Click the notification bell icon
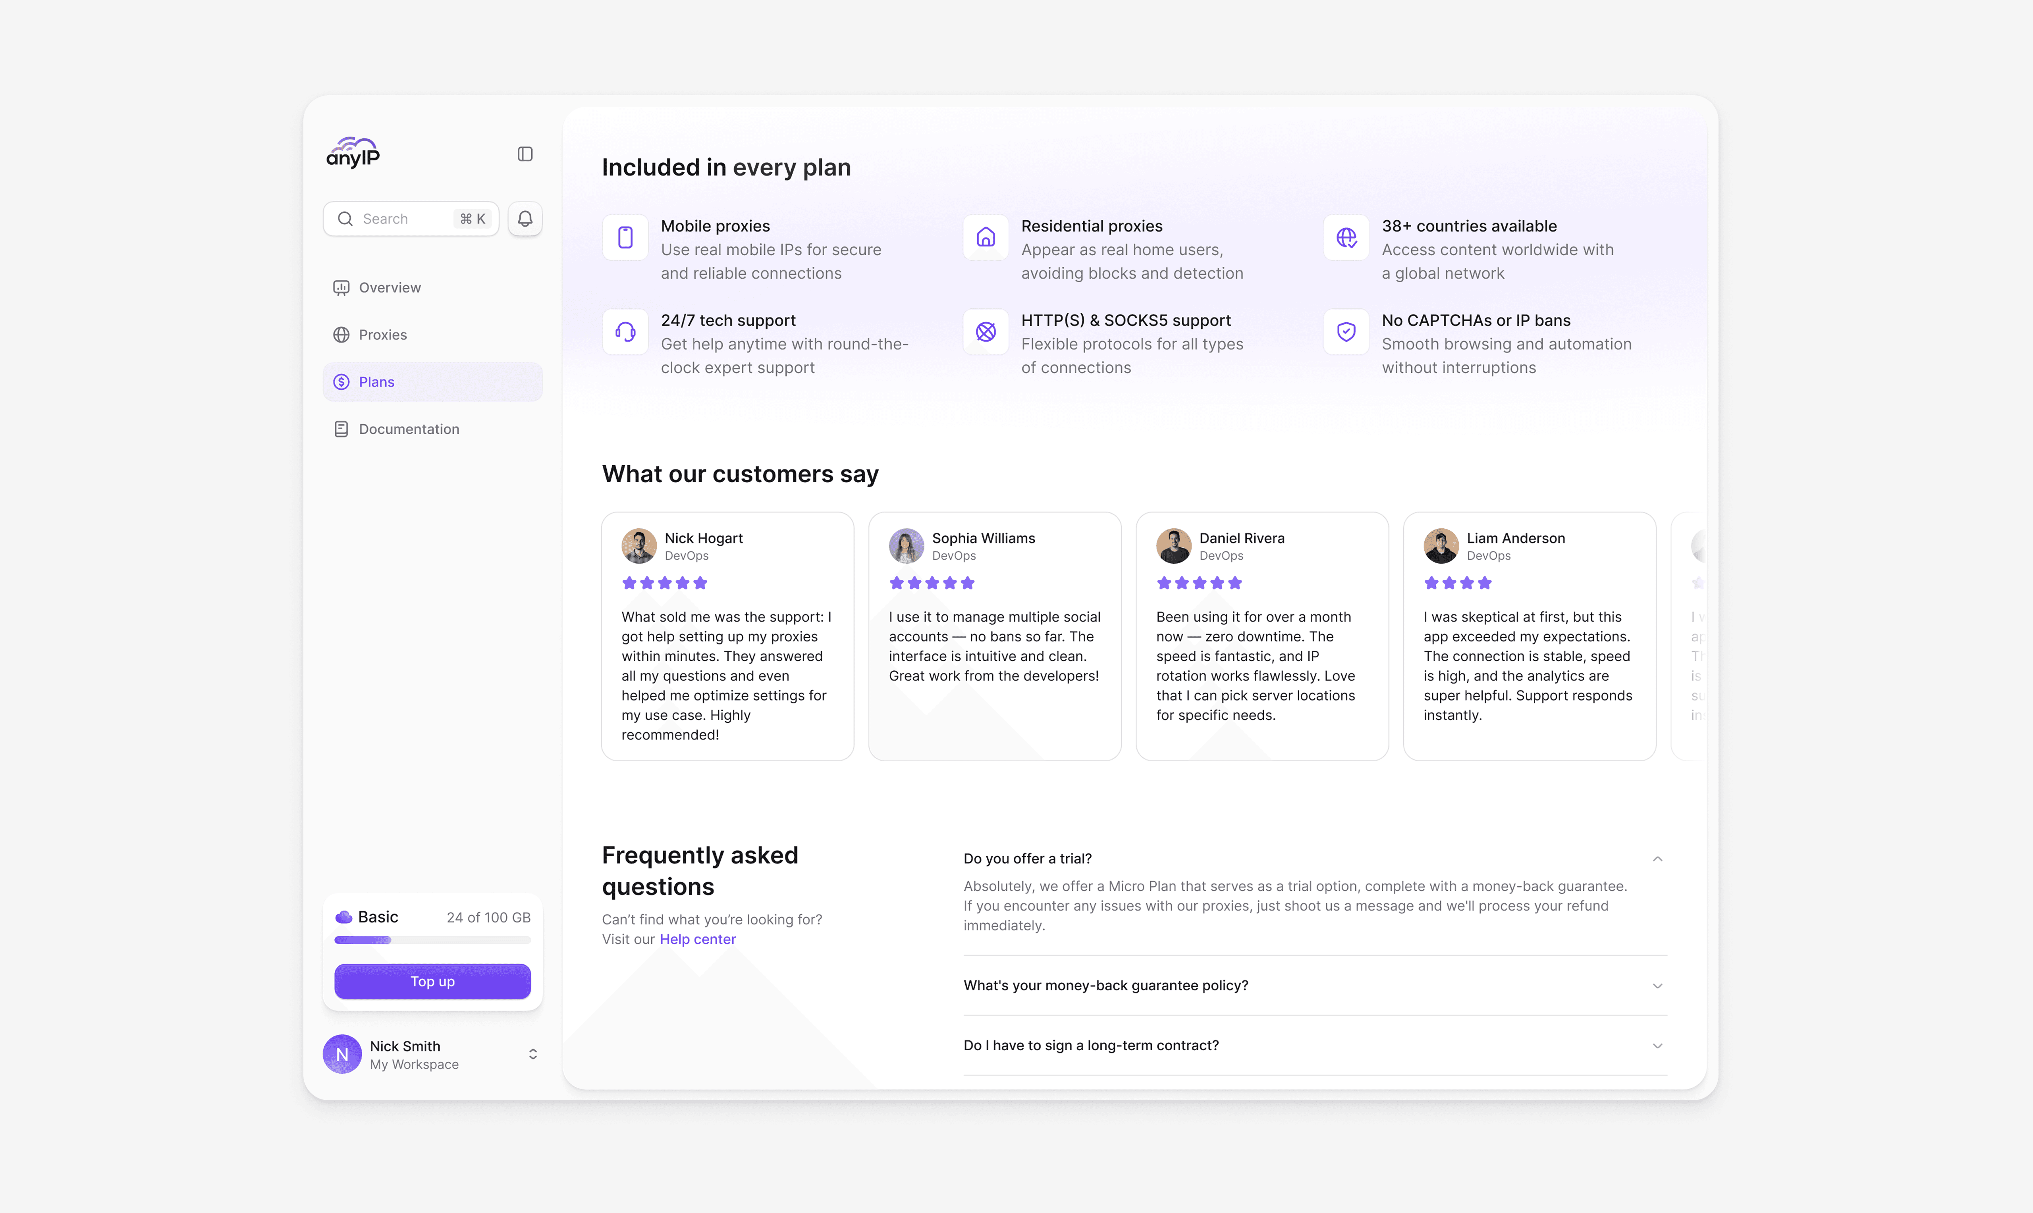The image size is (2033, 1213). point(525,218)
